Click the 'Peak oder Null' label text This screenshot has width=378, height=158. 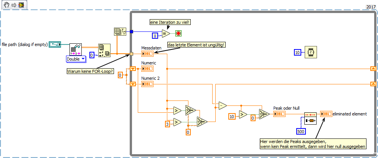pyautogui.click(x=286, y=109)
